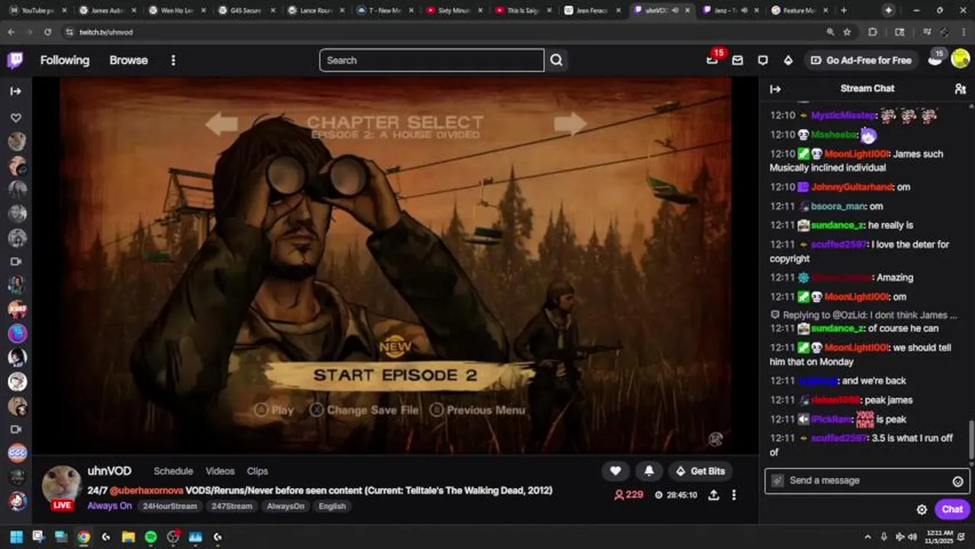Open the Browse page
975x549 pixels.
coord(128,60)
